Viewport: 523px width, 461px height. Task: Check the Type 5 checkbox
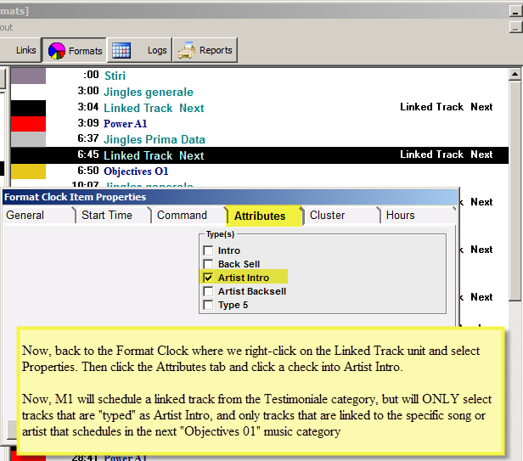pyautogui.click(x=208, y=305)
